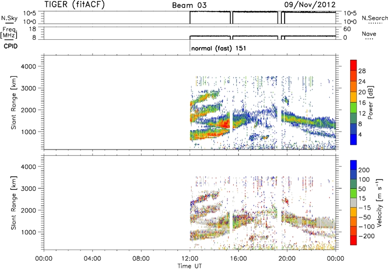
Task: Click the 18 tick on frequency axis
Action: (x=32, y=29)
